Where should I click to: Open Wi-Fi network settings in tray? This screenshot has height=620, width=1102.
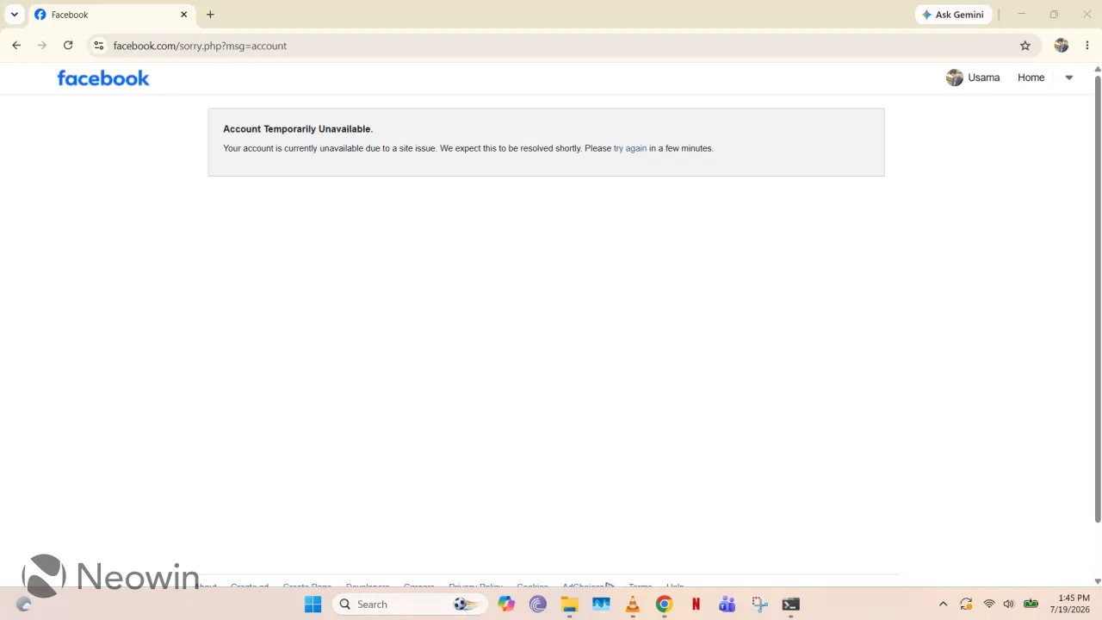(x=989, y=604)
